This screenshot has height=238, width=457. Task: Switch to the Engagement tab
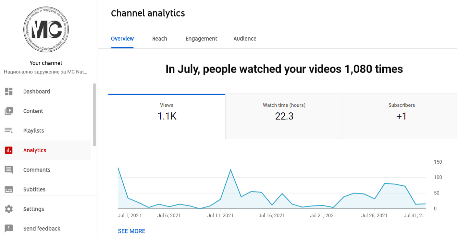(201, 39)
